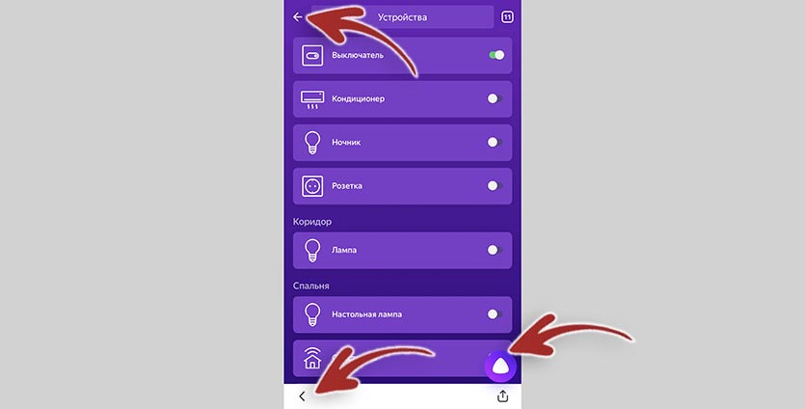Tap the Розетка socket icon
The width and height of the screenshot is (805, 409).
tap(312, 186)
